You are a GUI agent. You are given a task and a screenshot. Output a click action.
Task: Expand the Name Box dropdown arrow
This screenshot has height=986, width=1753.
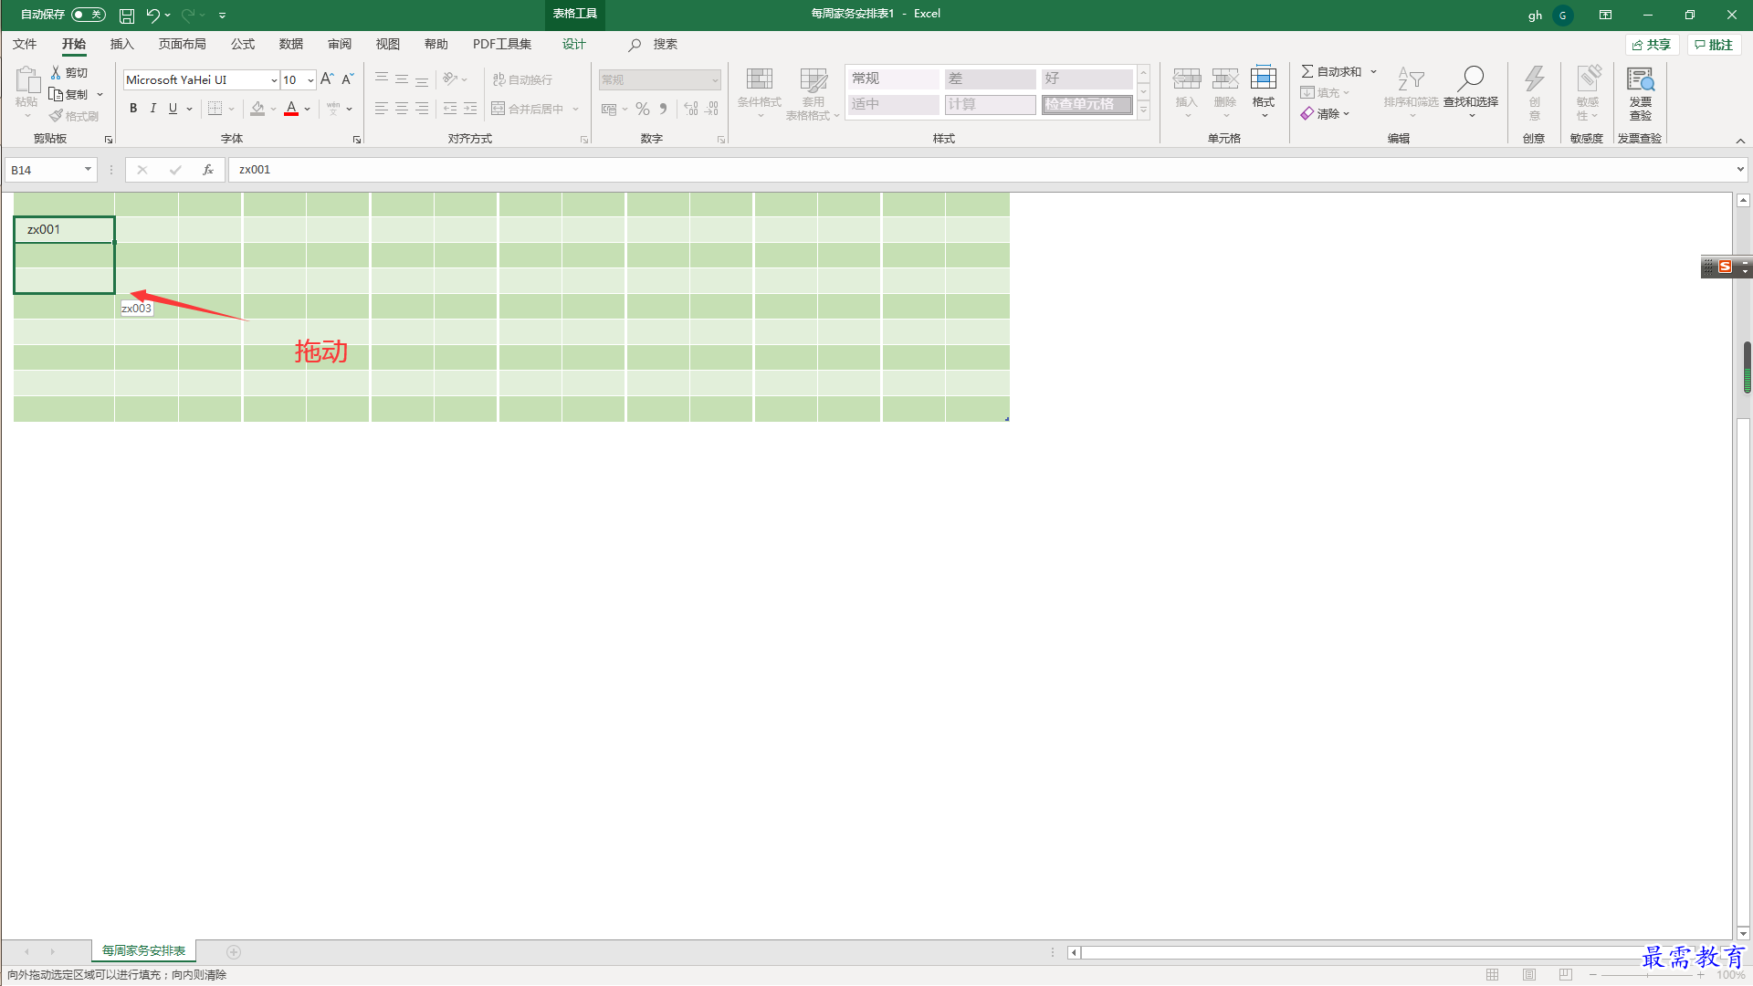(88, 170)
